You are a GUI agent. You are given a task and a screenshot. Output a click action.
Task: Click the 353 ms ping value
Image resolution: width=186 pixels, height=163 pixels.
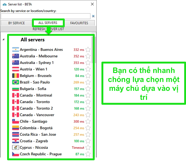[79, 63]
